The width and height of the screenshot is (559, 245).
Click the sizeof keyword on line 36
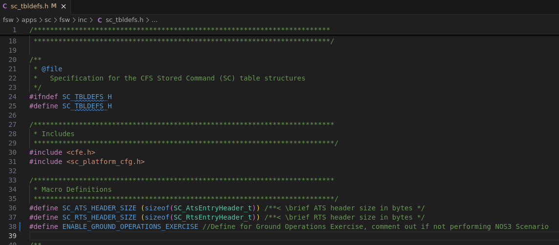click(157, 208)
